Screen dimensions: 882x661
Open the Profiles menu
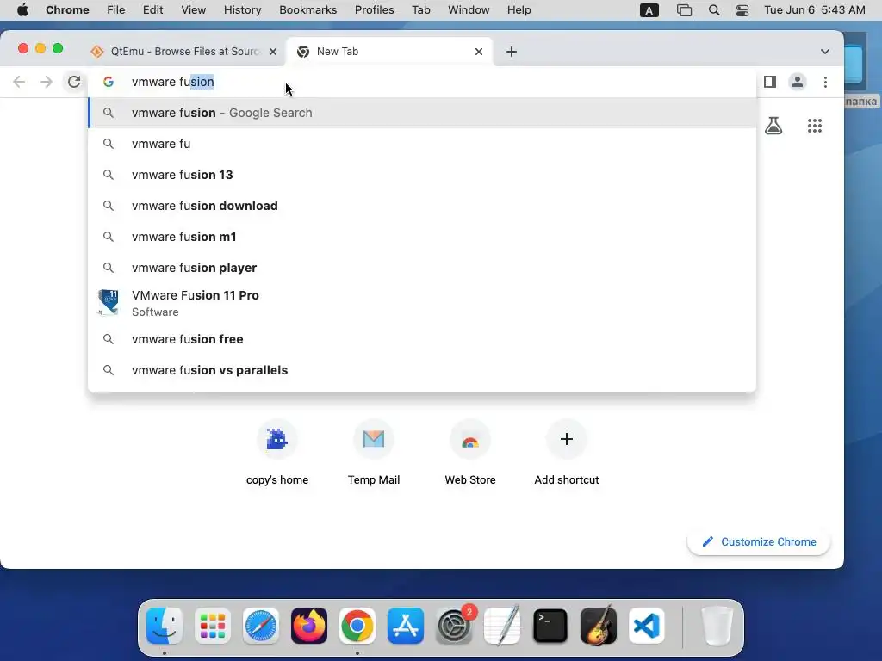pos(374,10)
